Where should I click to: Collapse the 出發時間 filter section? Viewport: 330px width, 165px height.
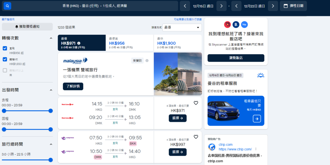click(x=51, y=90)
